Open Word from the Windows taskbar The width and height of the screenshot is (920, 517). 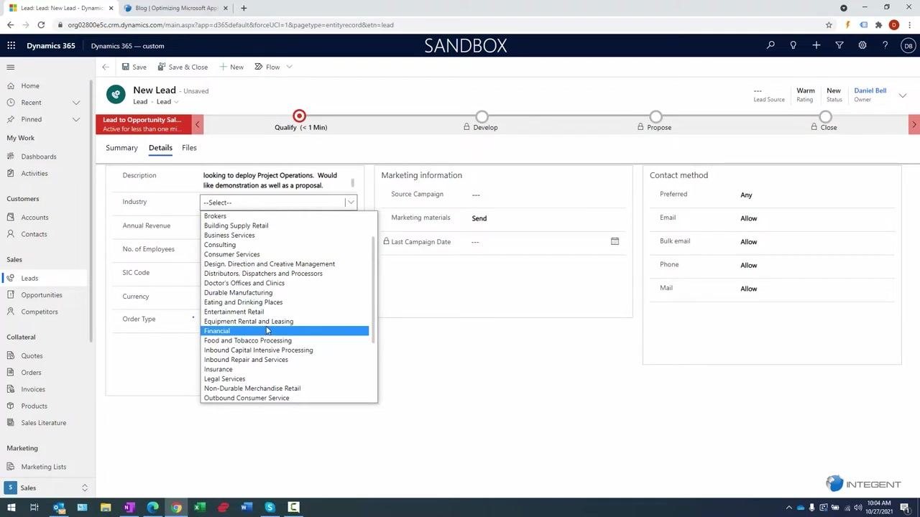247,508
